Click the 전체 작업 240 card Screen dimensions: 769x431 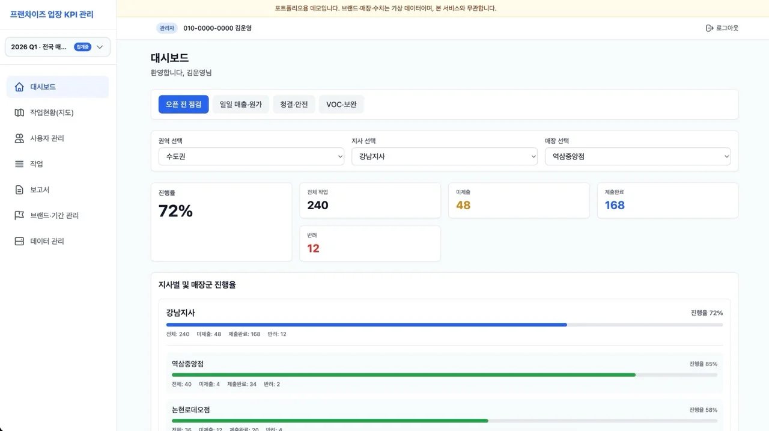click(x=370, y=200)
